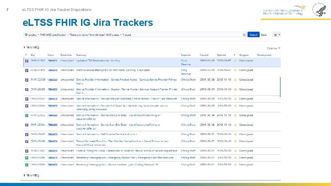Screen dimensions: 331x186
Task: Refresh results using the icon below the table
Action: click(38, 175)
